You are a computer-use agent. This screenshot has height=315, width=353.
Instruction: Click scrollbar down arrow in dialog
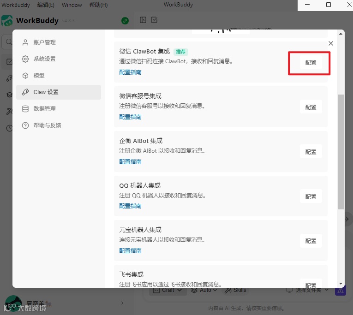[x=341, y=284]
